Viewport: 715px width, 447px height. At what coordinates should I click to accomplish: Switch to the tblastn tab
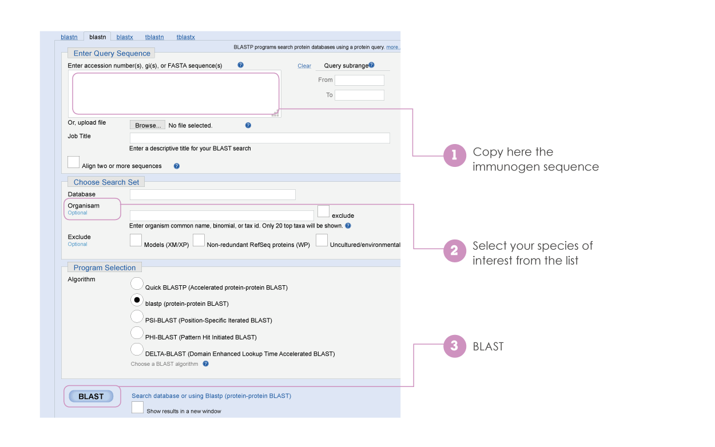click(154, 37)
